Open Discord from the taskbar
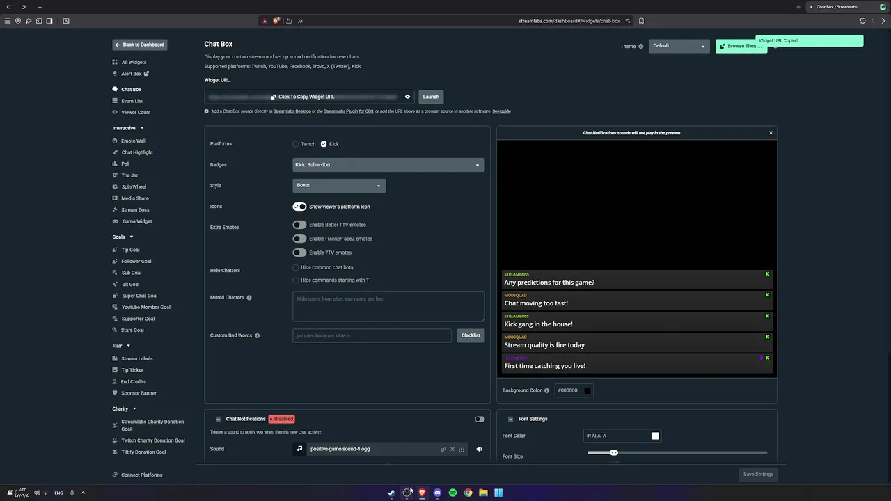 [437, 493]
